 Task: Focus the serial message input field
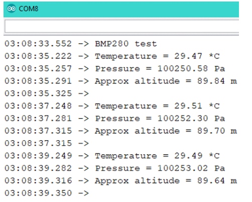122,26
